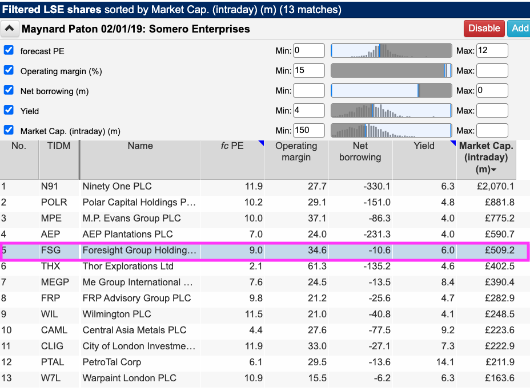Screen dimensions: 530x391
Task: Click the POLR ticker cell
Action: [54, 202]
